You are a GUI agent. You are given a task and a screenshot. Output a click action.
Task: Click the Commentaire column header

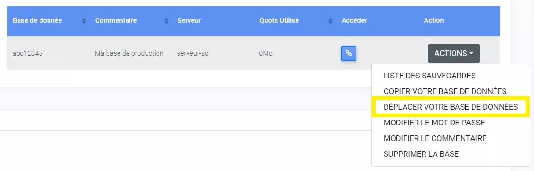pyautogui.click(x=116, y=20)
